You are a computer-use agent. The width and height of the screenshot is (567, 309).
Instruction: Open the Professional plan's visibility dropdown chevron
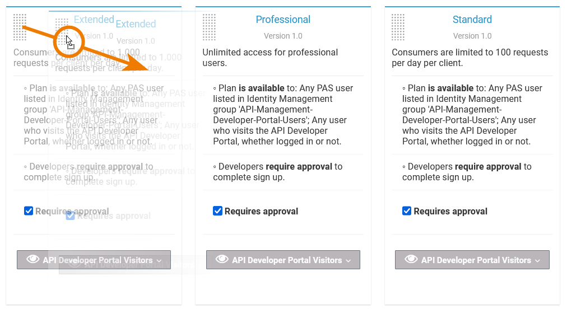(x=348, y=260)
